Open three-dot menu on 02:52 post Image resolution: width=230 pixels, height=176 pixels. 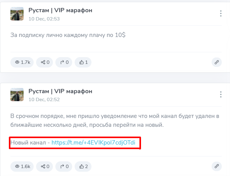221,94
